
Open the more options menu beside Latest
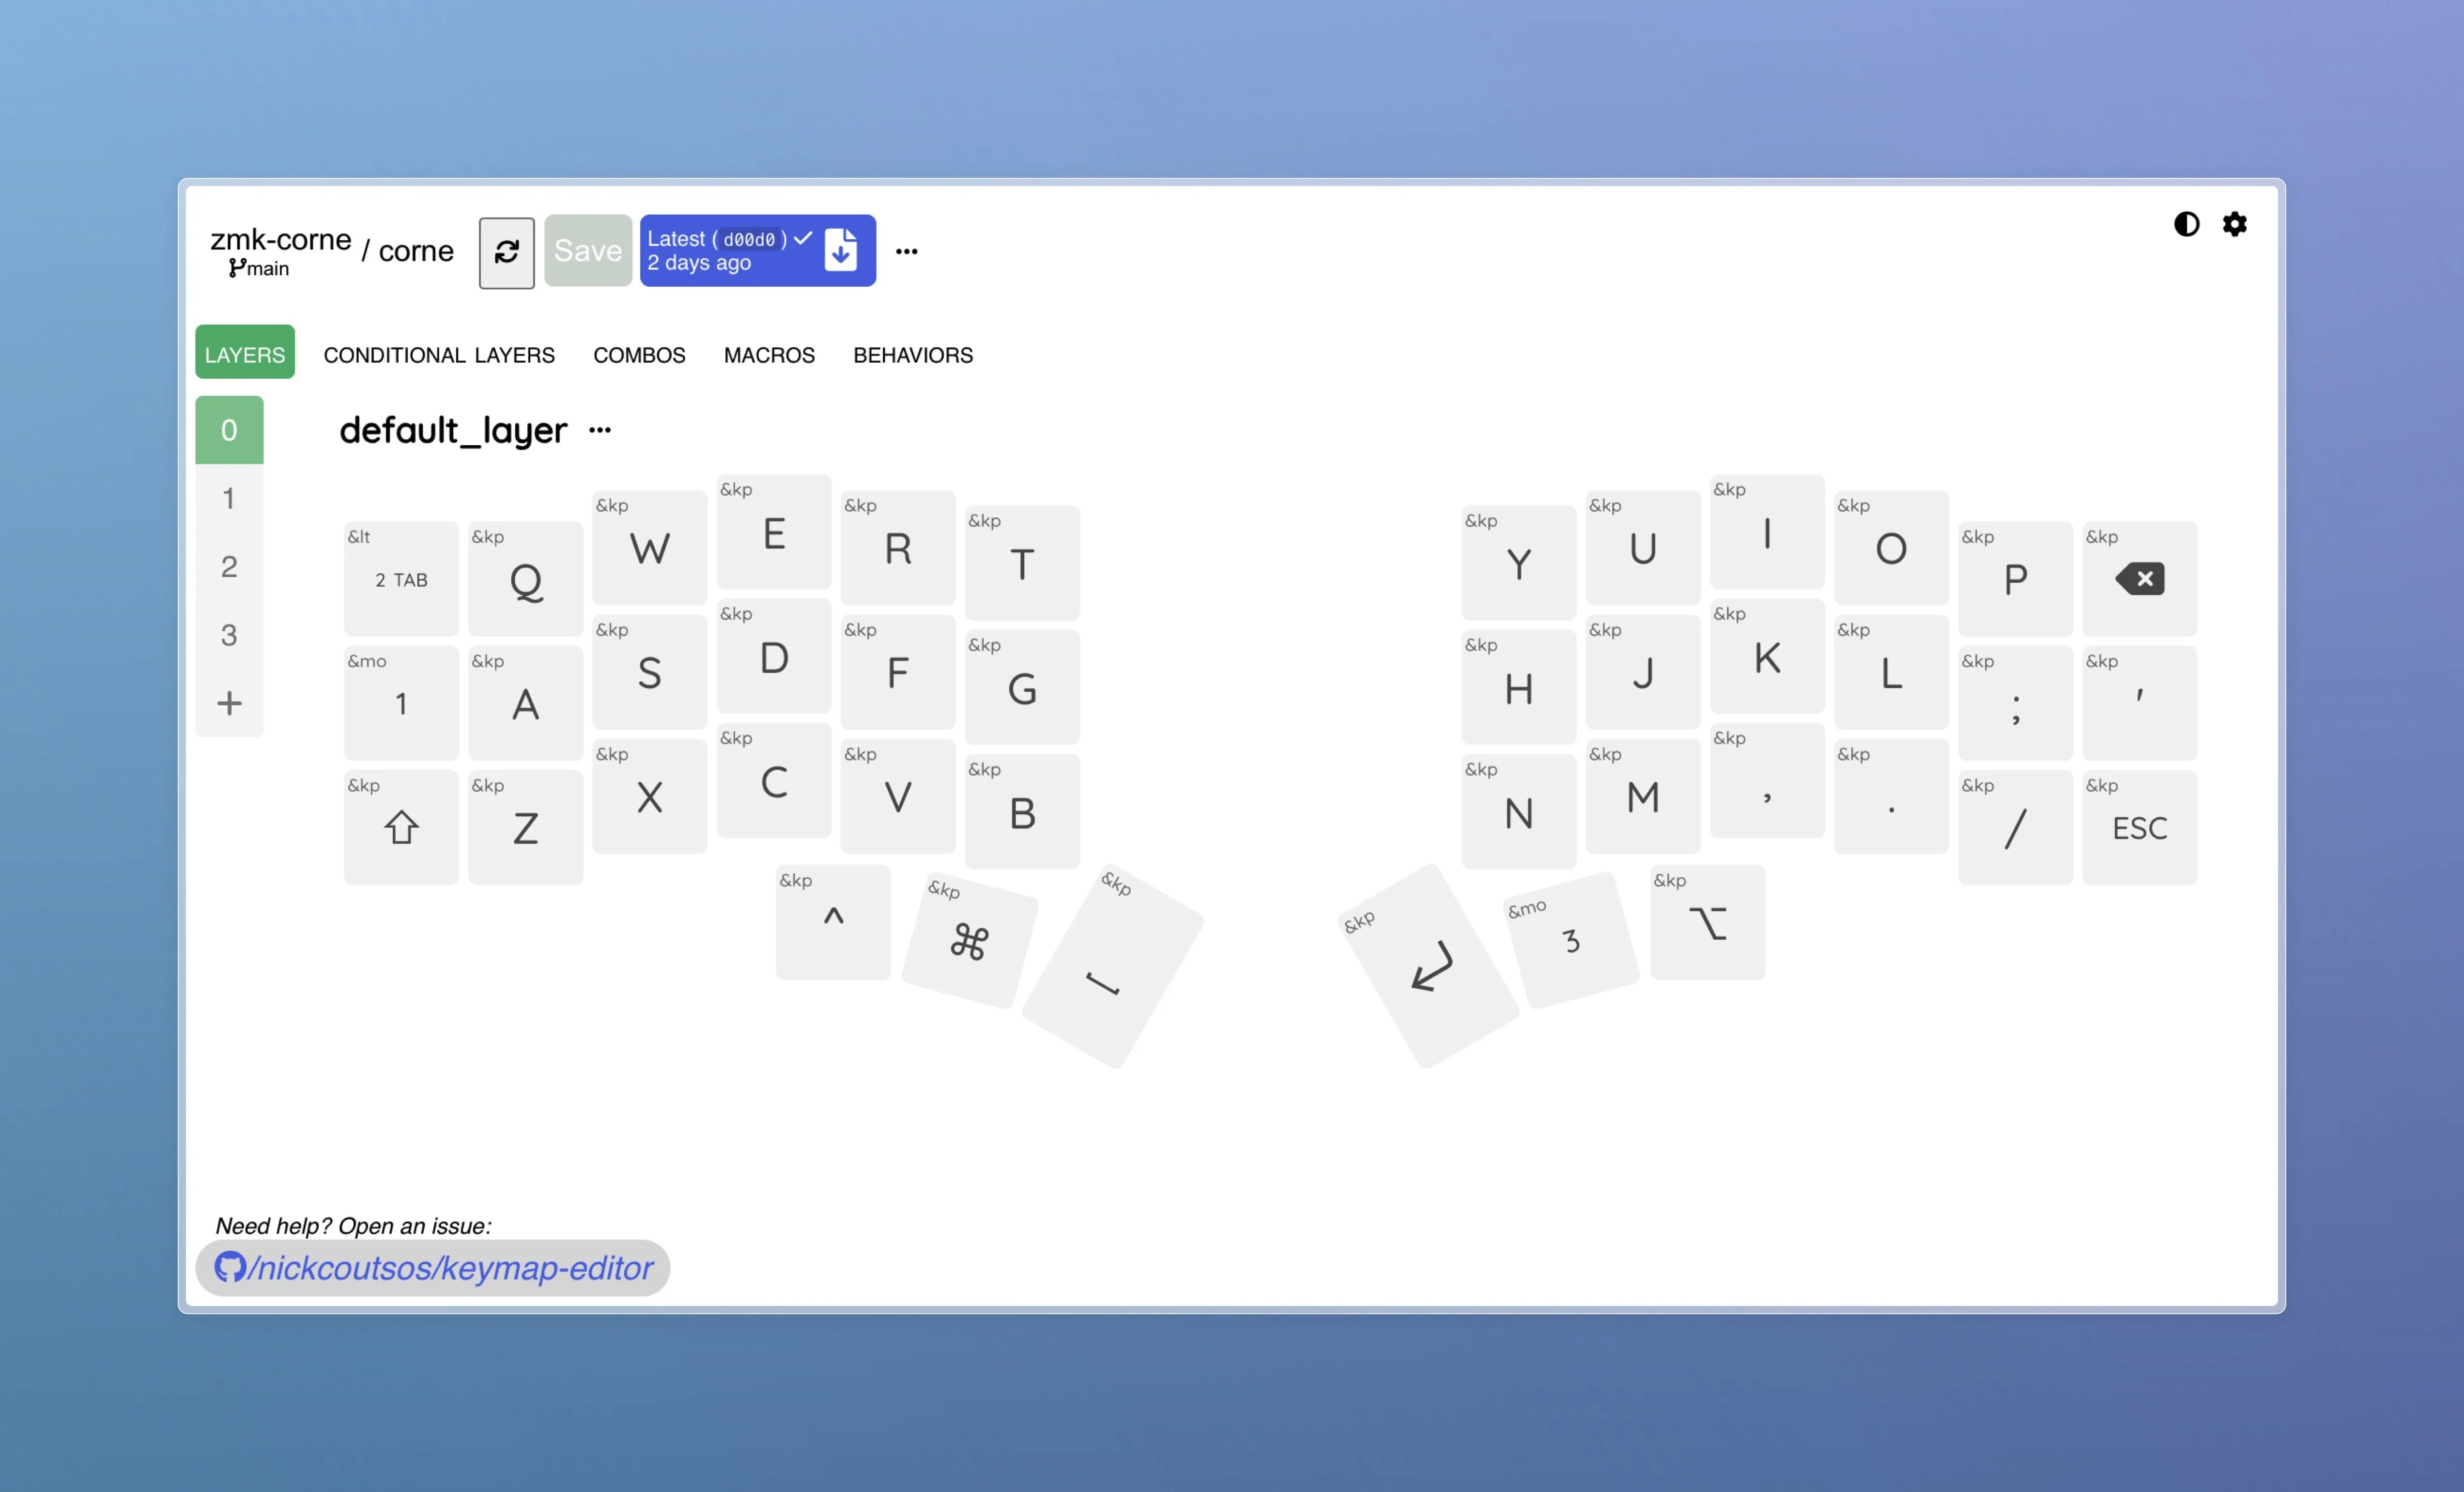pos(906,252)
